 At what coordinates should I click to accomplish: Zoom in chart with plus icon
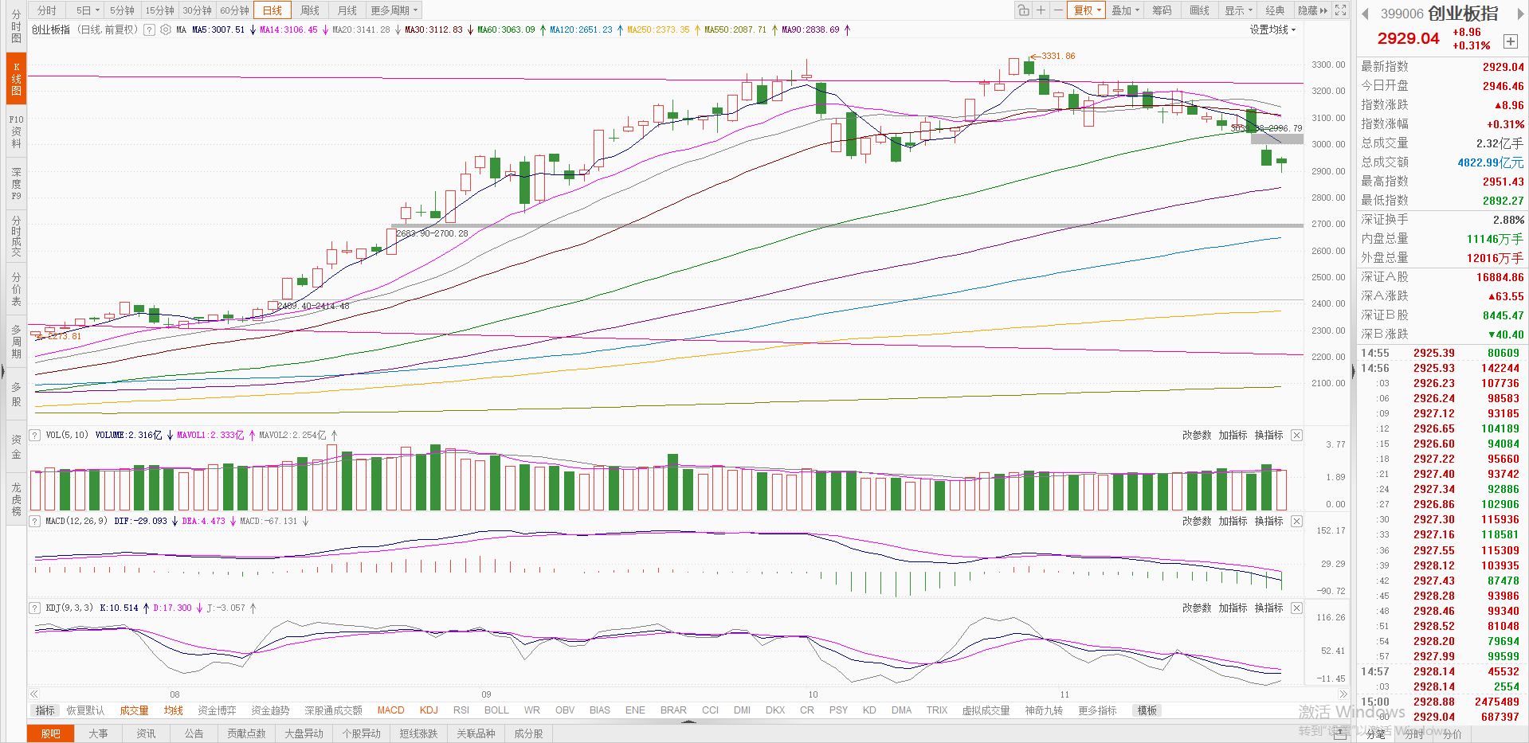point(1041,10)
